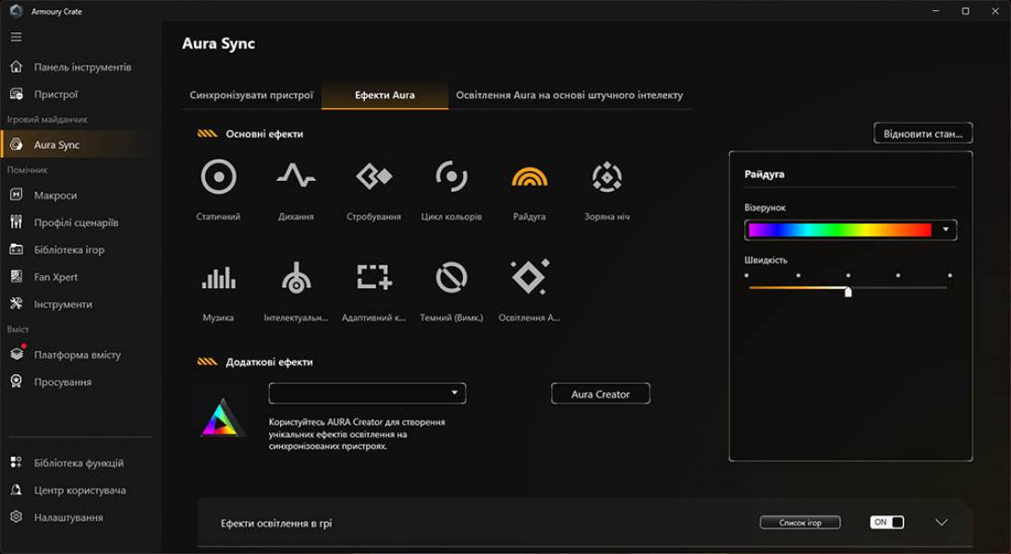
Task: Choose the Цикл кольорів effect
Action: (450, 176)
